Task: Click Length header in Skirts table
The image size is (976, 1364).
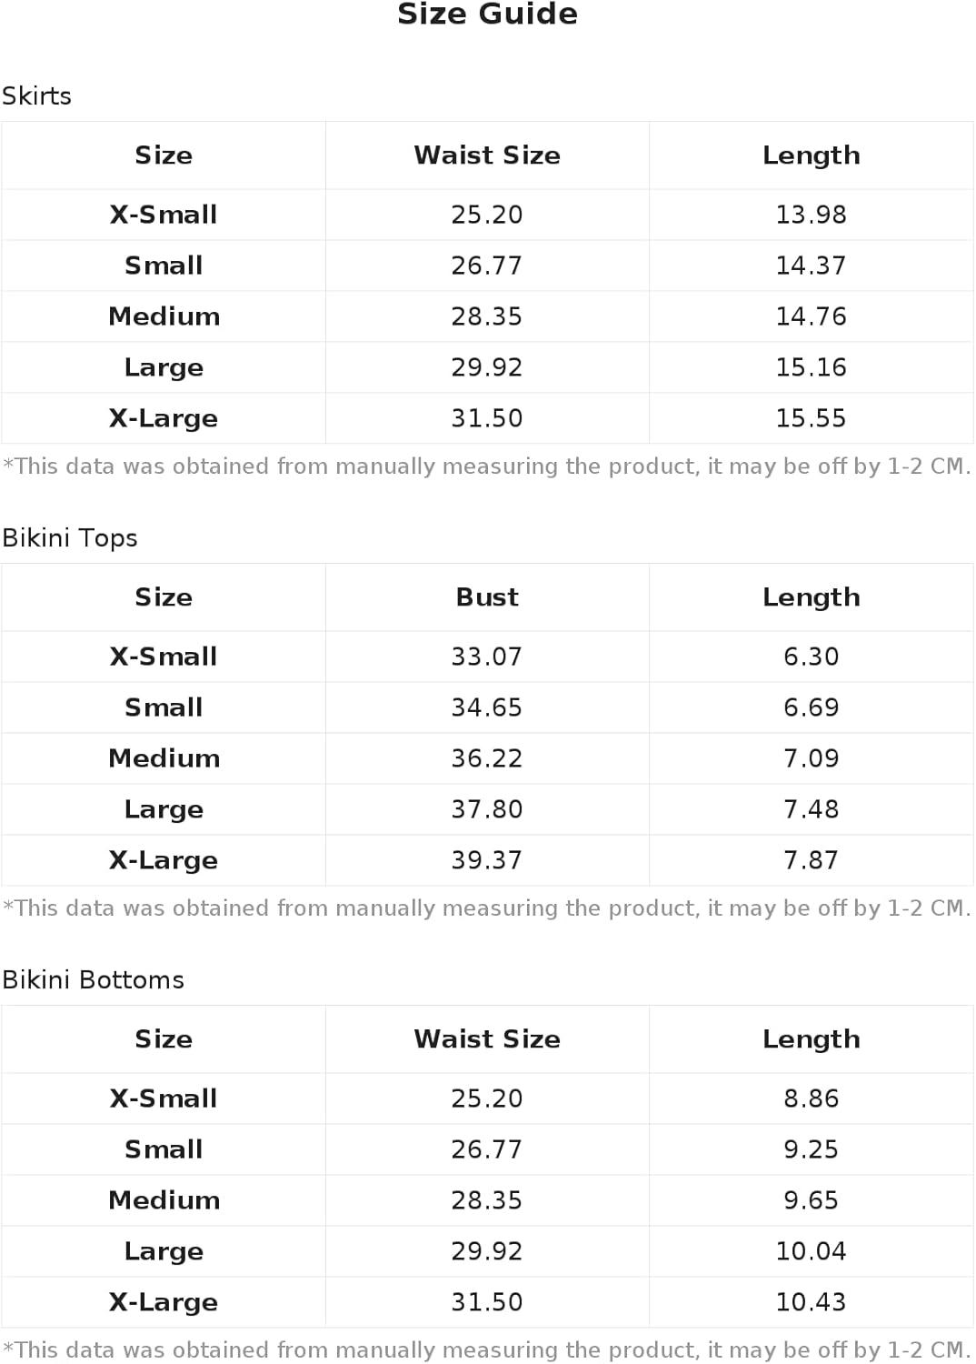Action: [x=812, y=155]
